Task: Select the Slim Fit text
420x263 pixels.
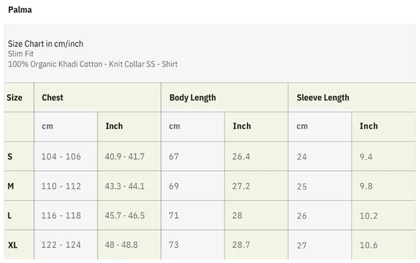Action: [21, 54]
